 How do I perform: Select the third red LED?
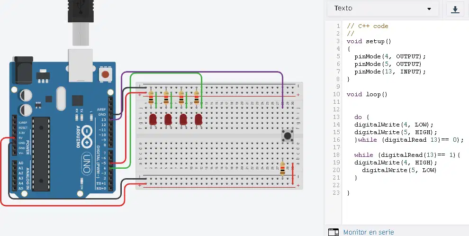point(183,119)
